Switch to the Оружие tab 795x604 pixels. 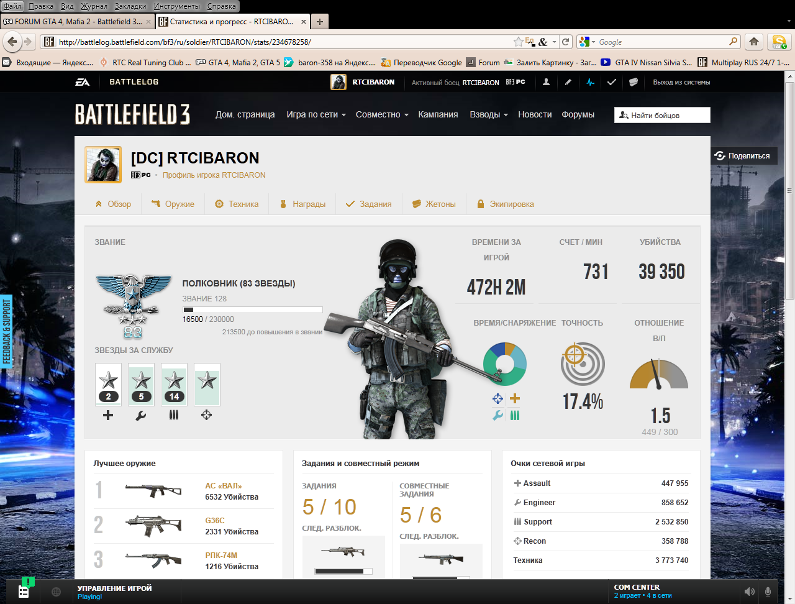[x=173, y=204]
